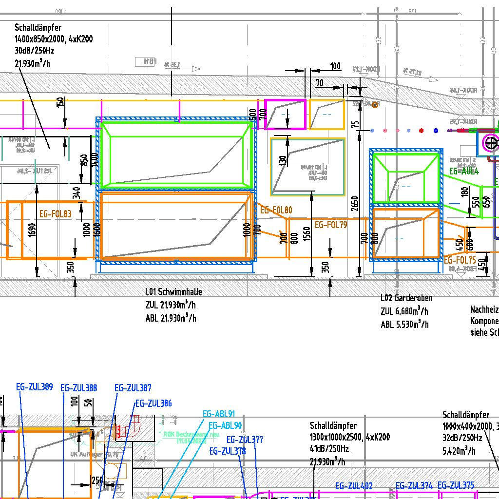Select the L01 Schwimmhalle text

(x=173, y=292)
